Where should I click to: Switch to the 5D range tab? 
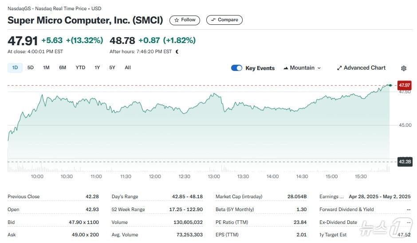(x=31, y=68)
